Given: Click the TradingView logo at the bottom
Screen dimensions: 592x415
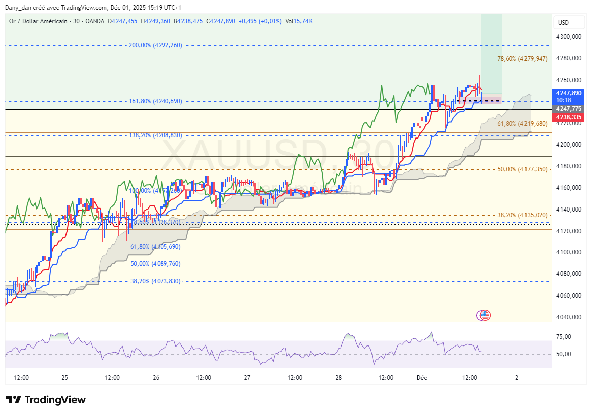Looking at the screenshot, I should (46, 400).
